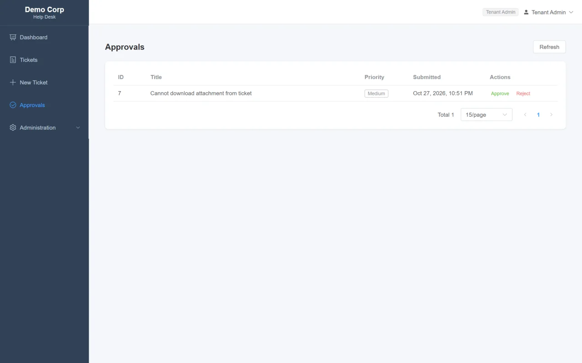The height and width of the screenshot is (363, 582).
Task: Click the Priority column header
Action: 374,77
